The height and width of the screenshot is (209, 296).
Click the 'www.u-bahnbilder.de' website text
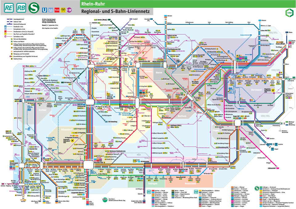pyautogui.click(x=48, y=21)
